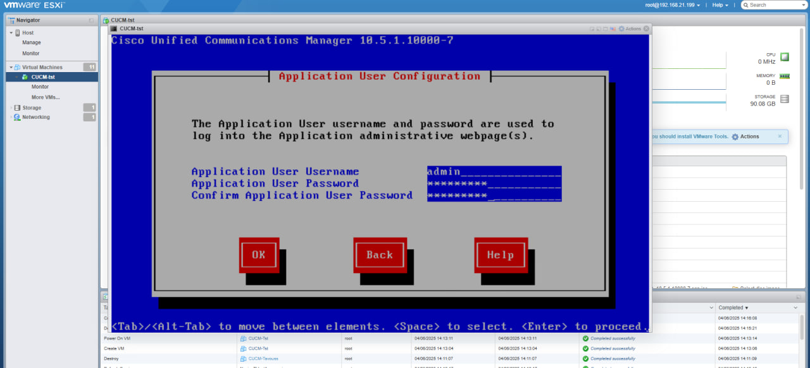
Task: Click the Storage datastore icon
Action: [18, 108]
